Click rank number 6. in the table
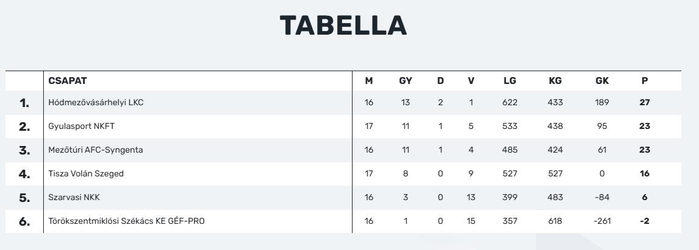Image resolution: width=699 pixels, height=250 pixels. [x=24, y=221]
